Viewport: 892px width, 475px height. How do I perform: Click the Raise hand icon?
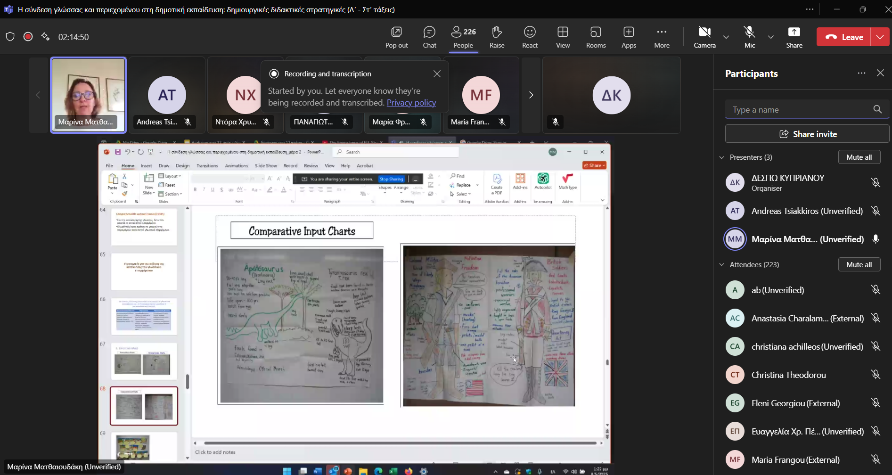click(497, 37)
